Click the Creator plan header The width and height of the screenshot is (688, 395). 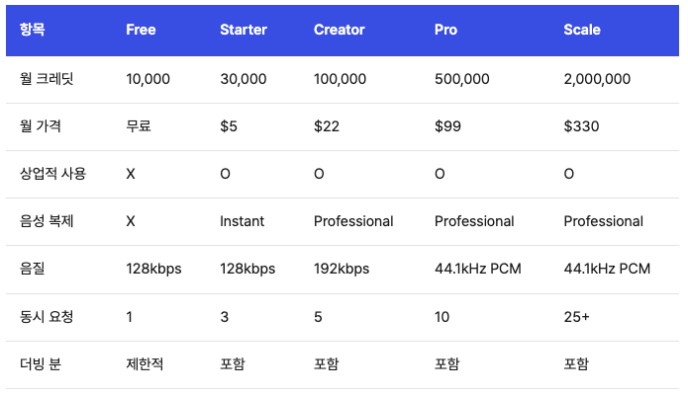(x=340, y=30)
